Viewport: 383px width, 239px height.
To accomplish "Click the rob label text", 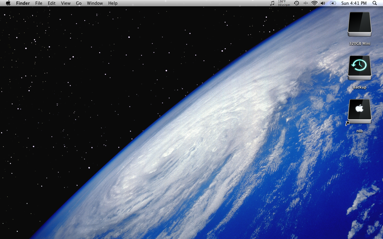I will click(x=360, y=131).
